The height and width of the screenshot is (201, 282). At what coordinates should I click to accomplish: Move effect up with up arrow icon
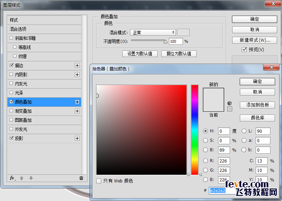[x=21, y=178]
